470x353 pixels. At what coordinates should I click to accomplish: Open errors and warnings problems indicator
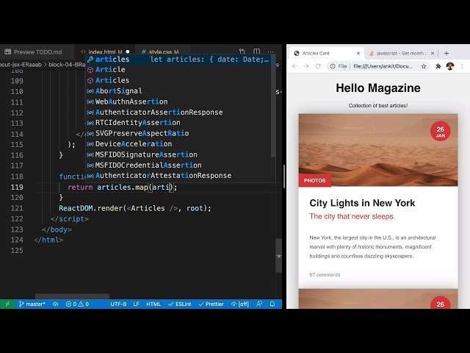coord(77,304)
